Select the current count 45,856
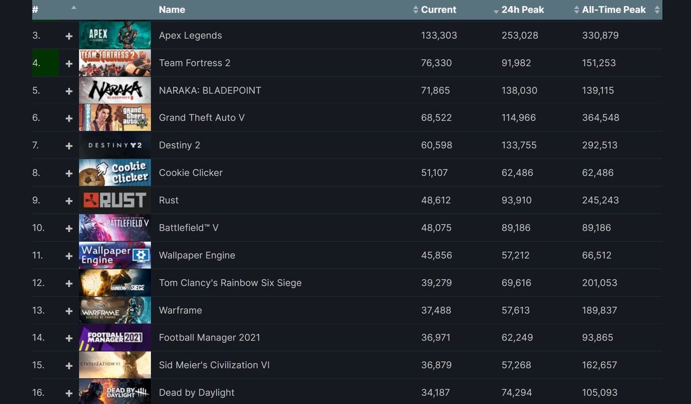Viewport: 691px width, 404px height. click(436, 256)
